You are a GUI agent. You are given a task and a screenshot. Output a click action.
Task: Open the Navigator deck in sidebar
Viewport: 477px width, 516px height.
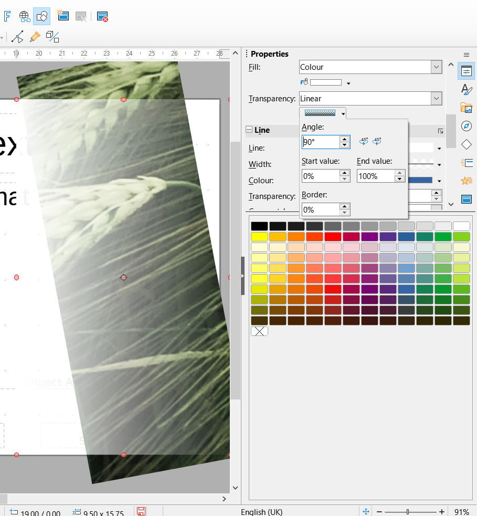pos(466,126)
